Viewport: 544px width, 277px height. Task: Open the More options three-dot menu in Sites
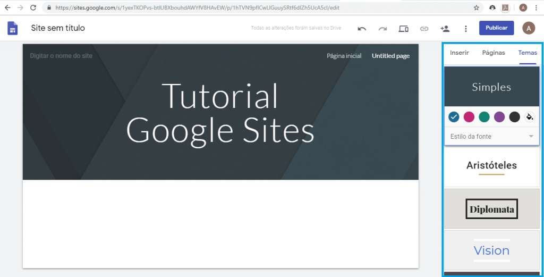(x=466, y=29)
